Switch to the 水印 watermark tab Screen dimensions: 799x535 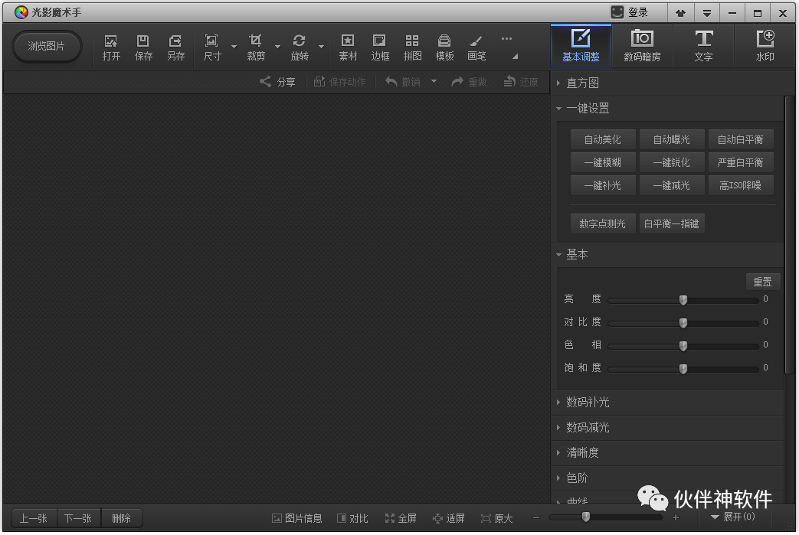765,45
